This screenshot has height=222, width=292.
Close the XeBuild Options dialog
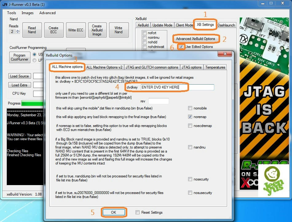(225, 55)
